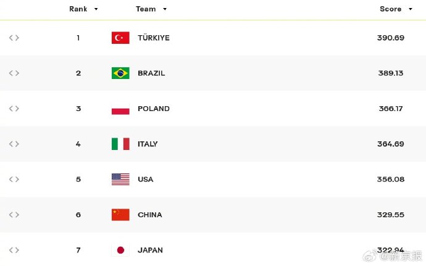The width and height of the screenshot is (426, 266).
Task: Click the Brazil flag icon
Action: (120, 73)
